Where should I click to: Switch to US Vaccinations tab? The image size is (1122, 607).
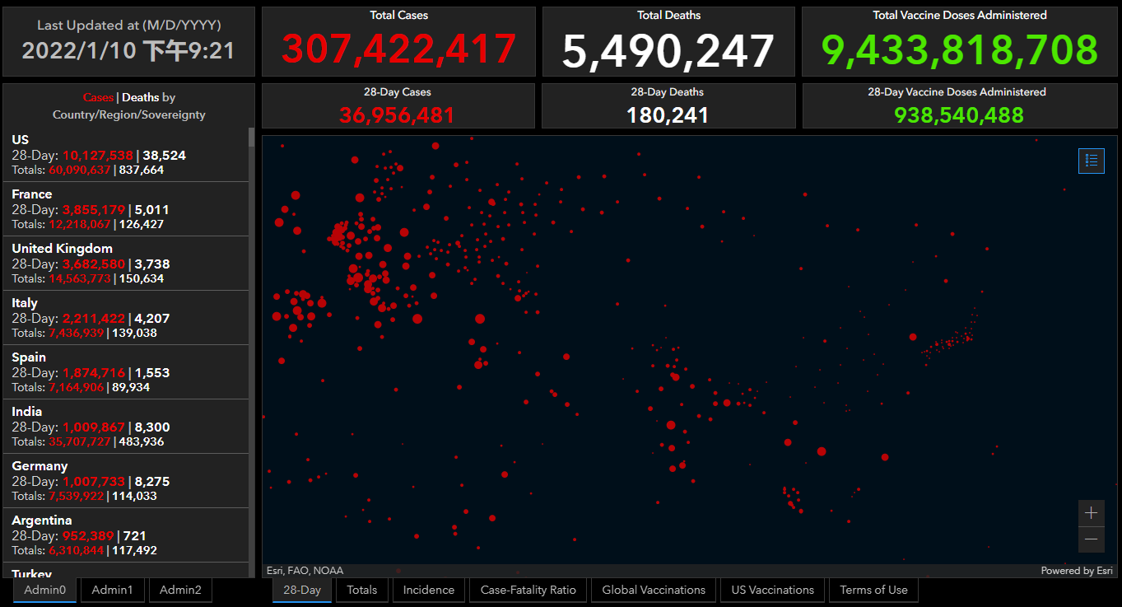pos(772,590)
